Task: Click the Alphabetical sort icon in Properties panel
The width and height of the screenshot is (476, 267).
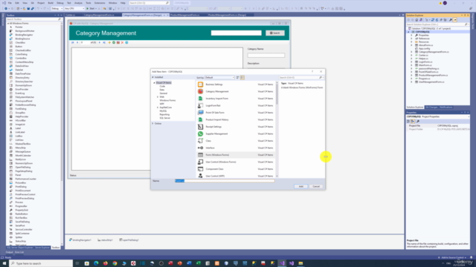Action: (413, 121)
